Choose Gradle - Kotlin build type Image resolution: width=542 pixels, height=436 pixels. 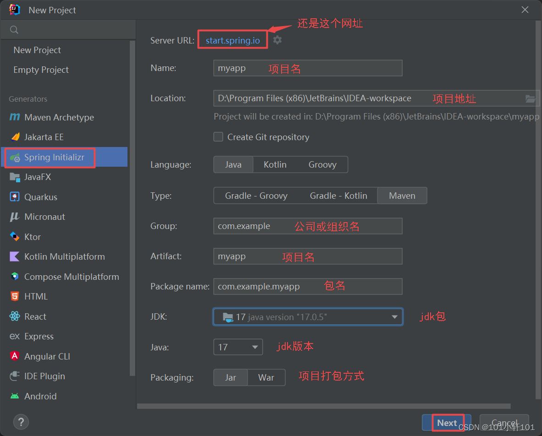coord(338,196)
